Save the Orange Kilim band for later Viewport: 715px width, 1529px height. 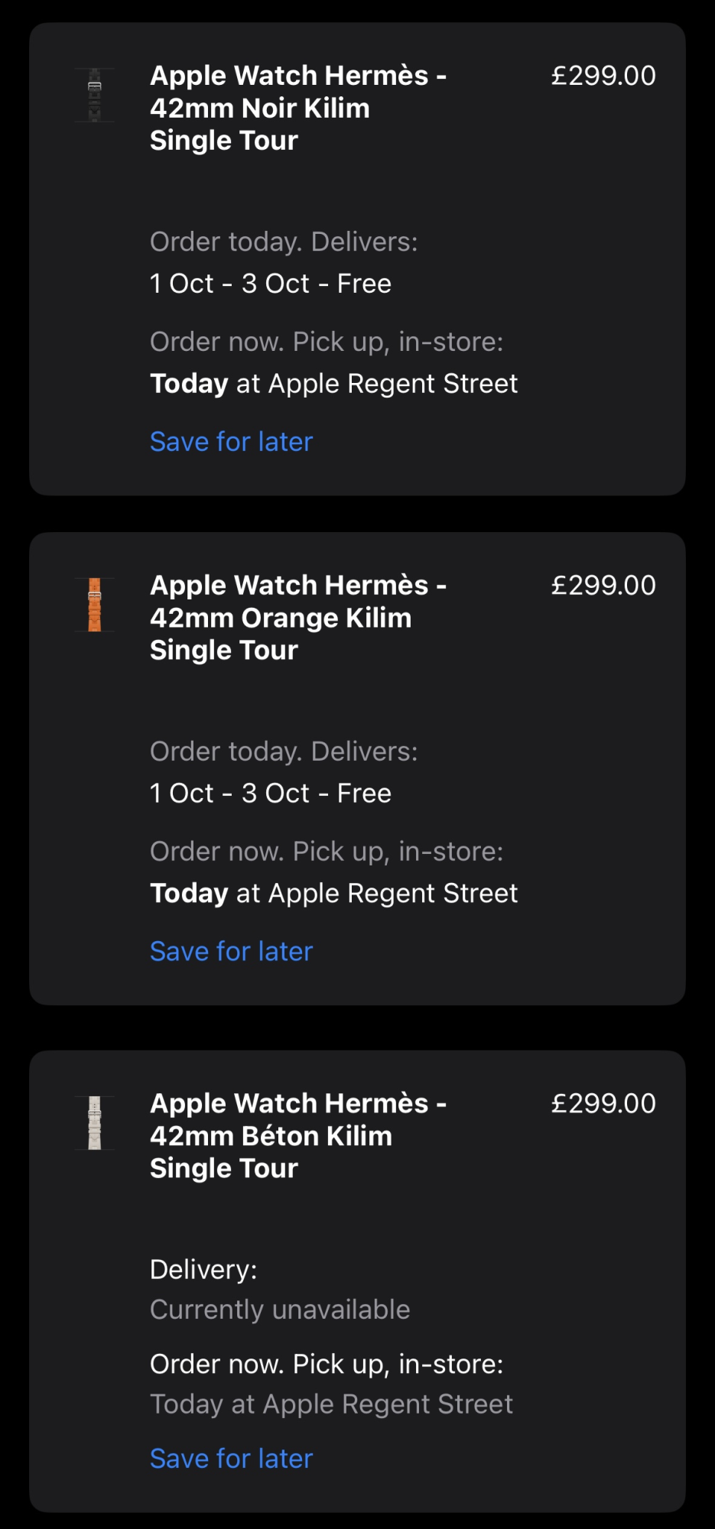(232, 952)
